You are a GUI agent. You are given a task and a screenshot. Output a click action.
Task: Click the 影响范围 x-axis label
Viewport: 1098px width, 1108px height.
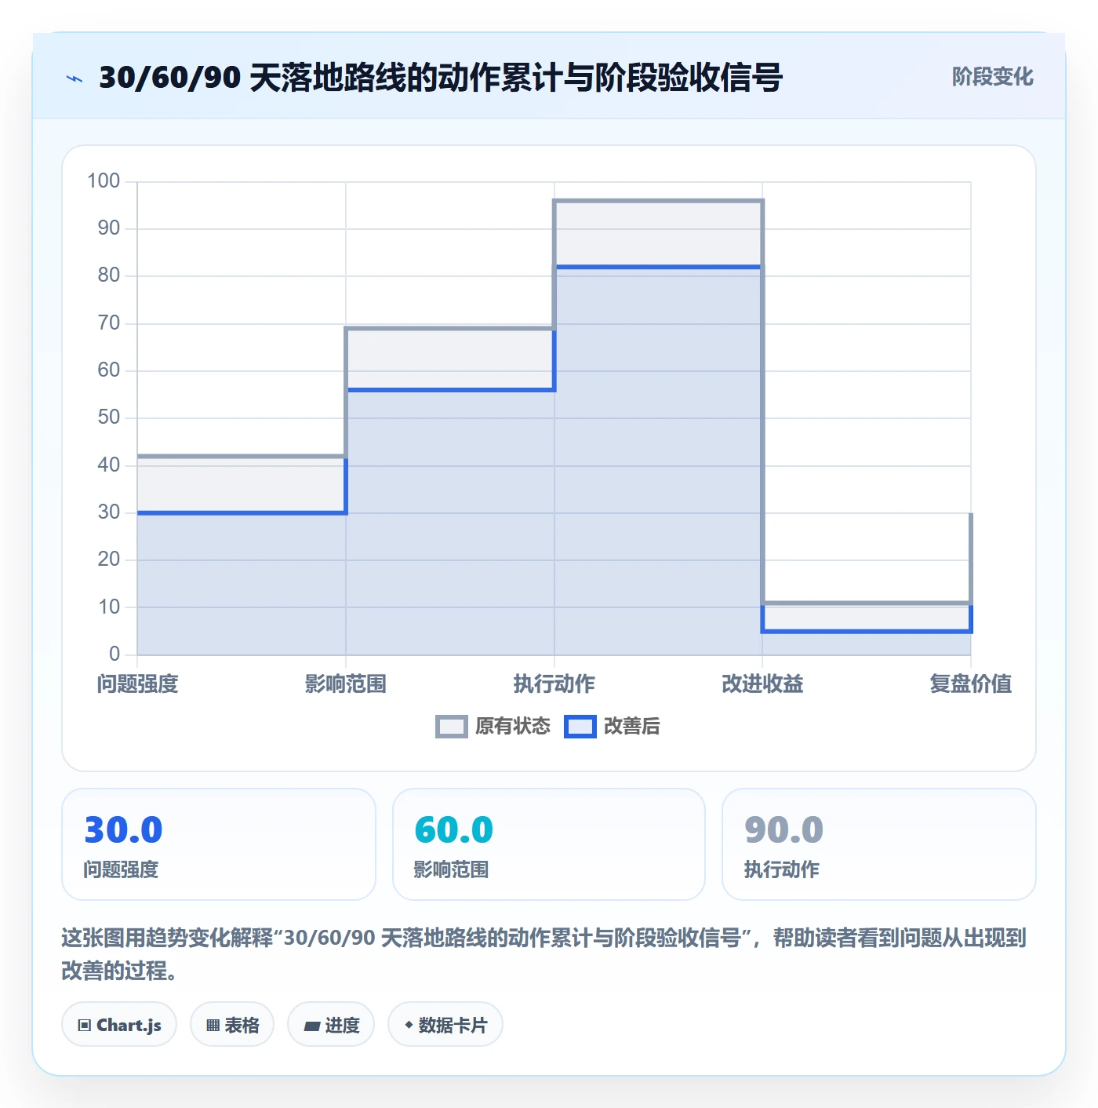click(346, 684)
